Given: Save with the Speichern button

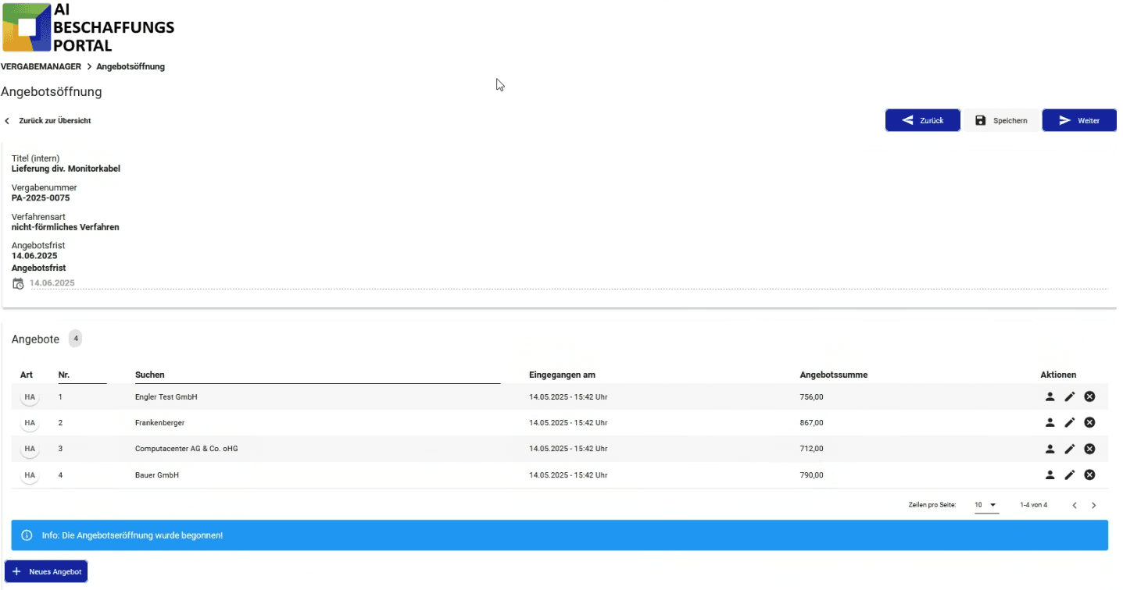Looking at the screenshot, I should coord(1001,120).
